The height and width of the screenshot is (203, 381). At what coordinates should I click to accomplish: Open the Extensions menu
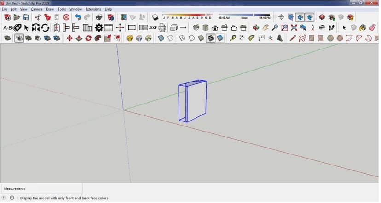point(93,9)
